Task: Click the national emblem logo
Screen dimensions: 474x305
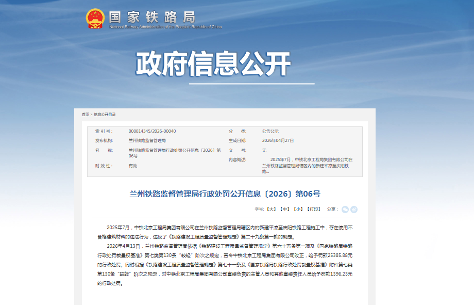Action: point(95,19)
